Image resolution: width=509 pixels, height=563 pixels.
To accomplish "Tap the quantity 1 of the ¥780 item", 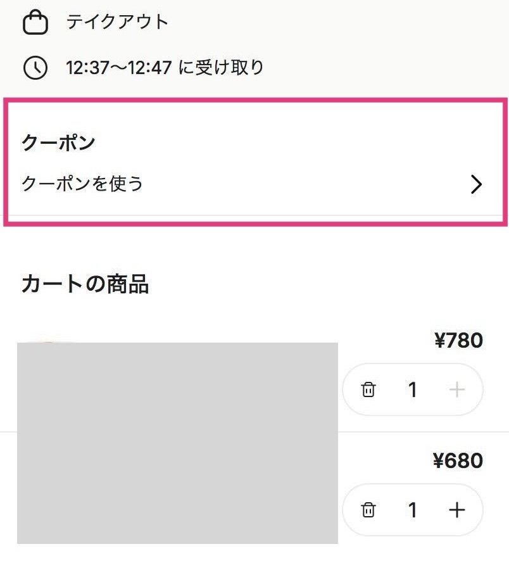I will click(x=413, y=390).
